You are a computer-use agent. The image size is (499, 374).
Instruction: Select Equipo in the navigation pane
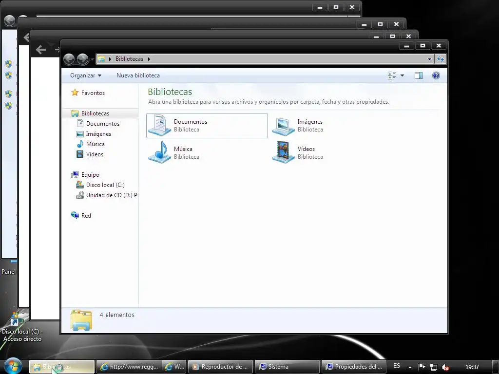pos(90,175)
